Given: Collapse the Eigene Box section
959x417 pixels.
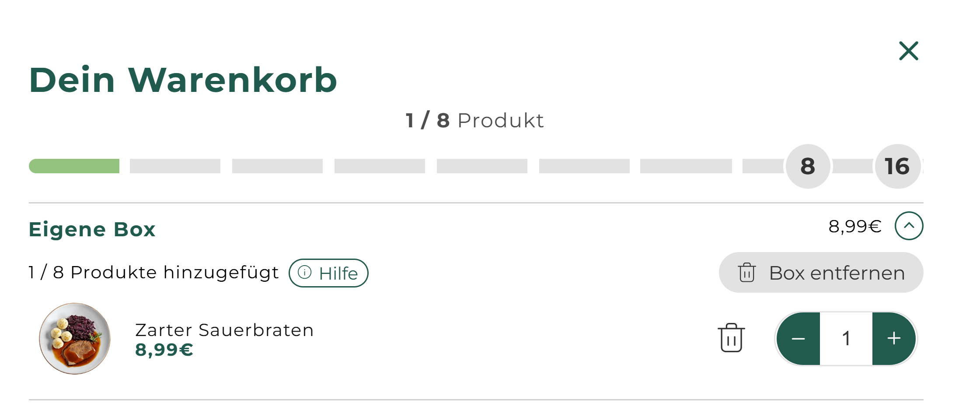Looking at the screenshot, I should coord(909,226).
